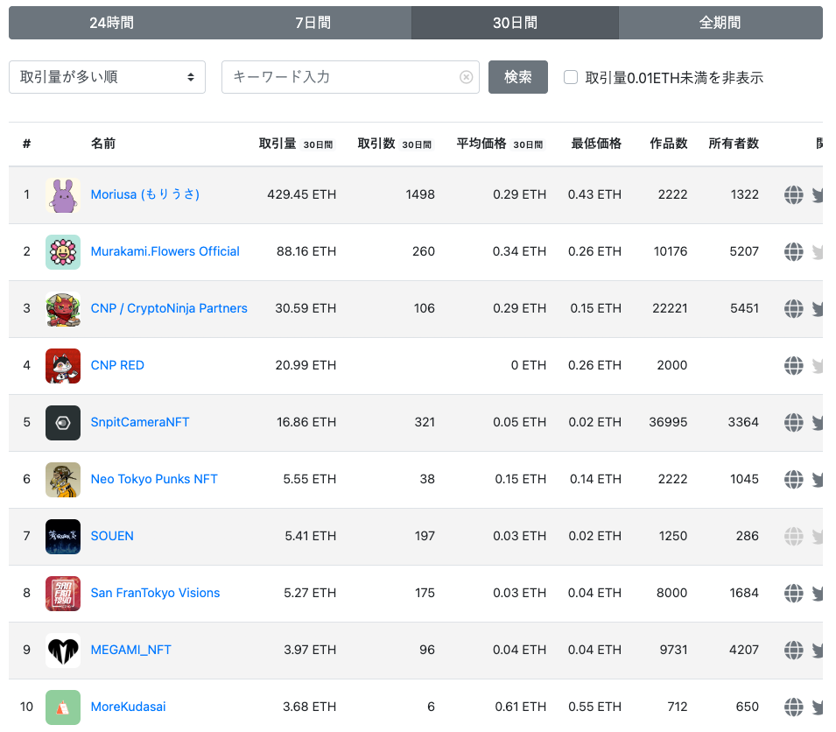836x732 pixels.
Task: Click the SnpitCameraNFT camera thumbnail
Action: tap(63, 423)
